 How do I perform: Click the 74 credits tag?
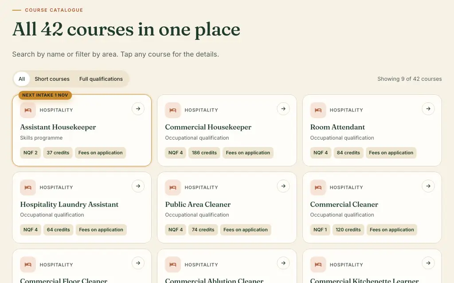click(203, 230)
